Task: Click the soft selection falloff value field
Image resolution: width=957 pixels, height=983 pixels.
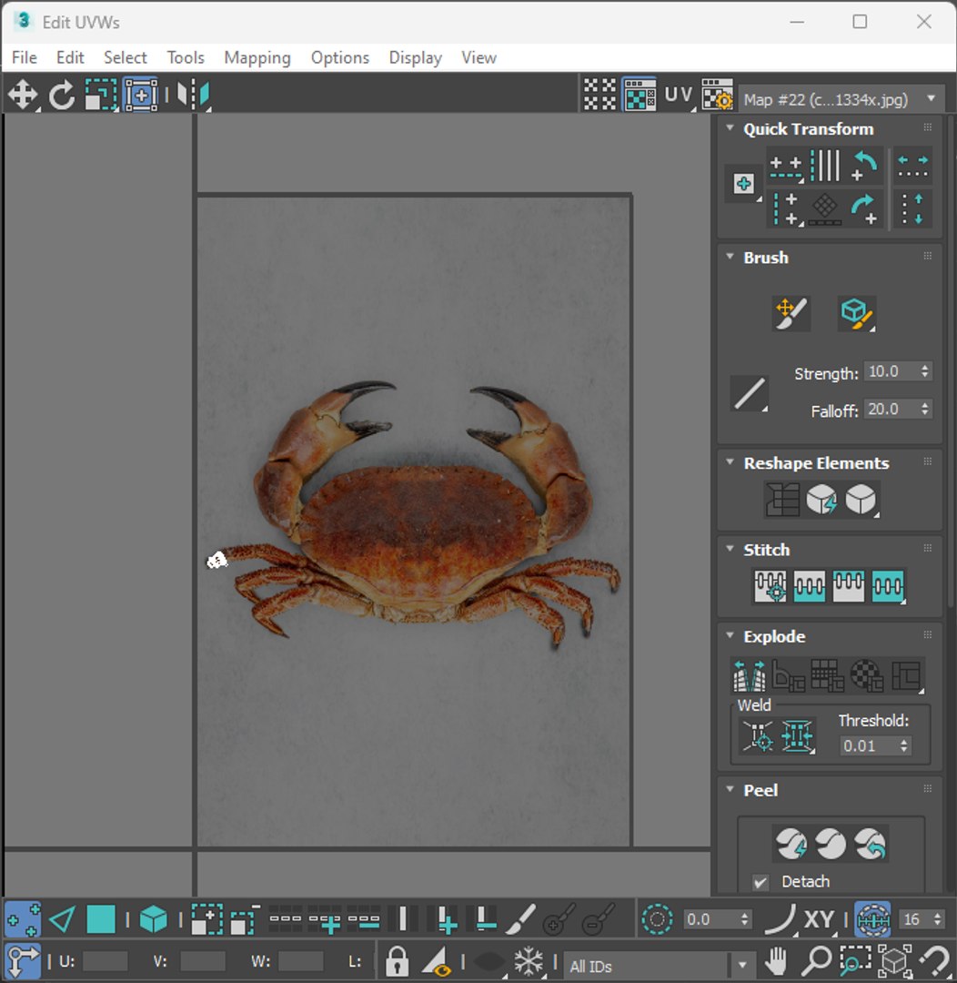Action: pyautogui.click(x=710, y=919)
